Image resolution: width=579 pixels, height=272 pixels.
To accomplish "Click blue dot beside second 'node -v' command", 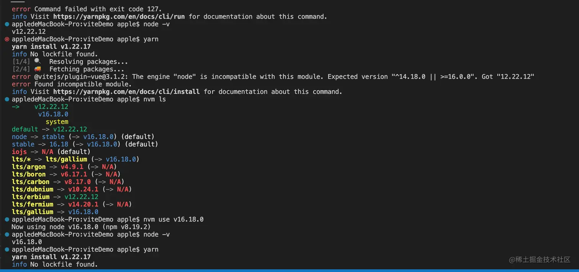I will pos(7,235).
